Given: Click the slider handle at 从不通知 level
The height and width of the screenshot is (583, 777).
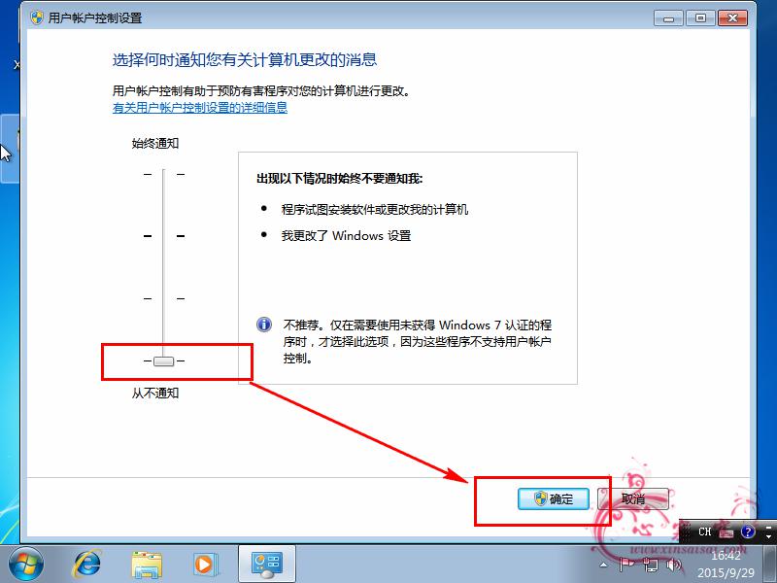Looking at the screenshot, I should [163, 360].
